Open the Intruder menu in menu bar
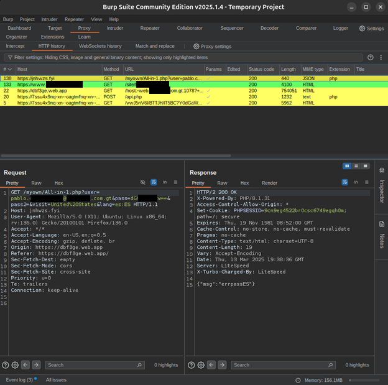 [50, 19]
